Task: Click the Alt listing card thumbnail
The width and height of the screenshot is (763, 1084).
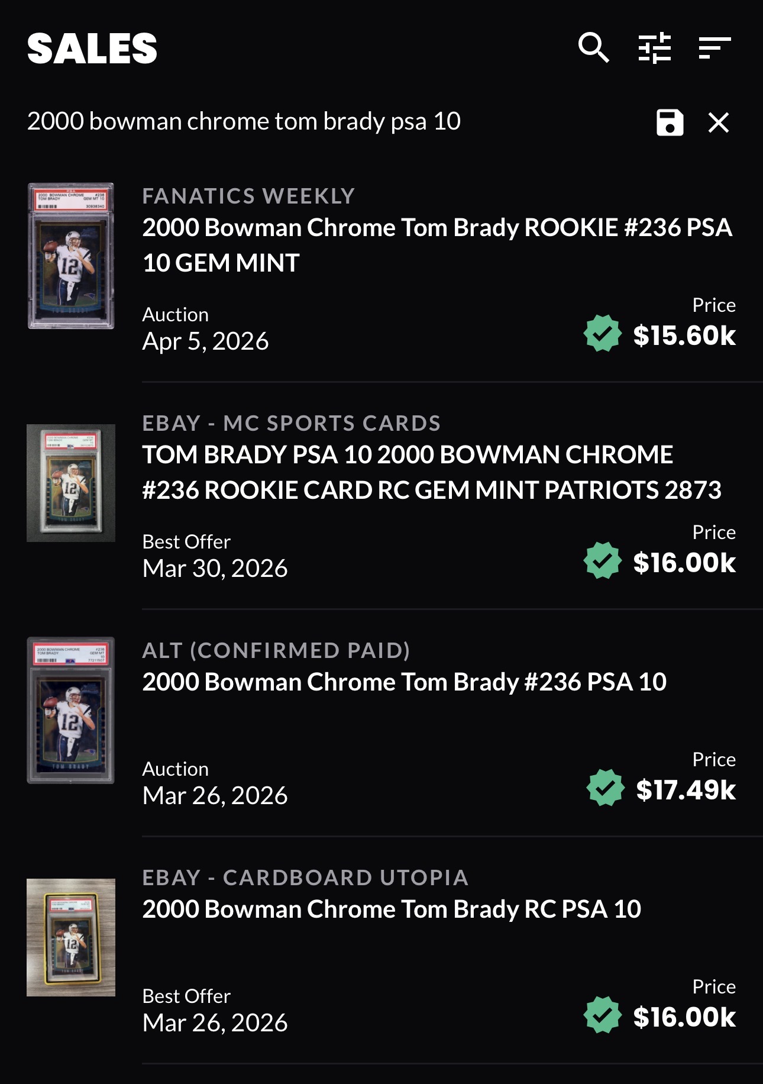Action: click(71, 710)
